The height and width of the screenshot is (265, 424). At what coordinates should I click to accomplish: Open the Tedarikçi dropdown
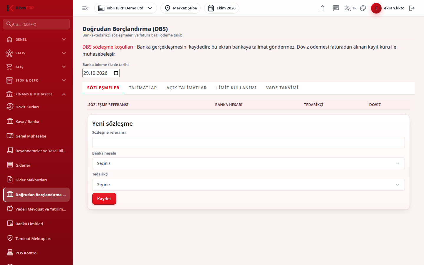248,185
